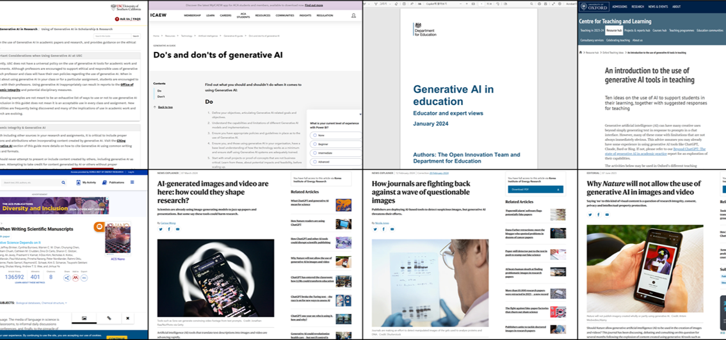This screenshot has width=726, height=340.
Task: Share AI-generated images article on Twitter
Action: (159, 229)
